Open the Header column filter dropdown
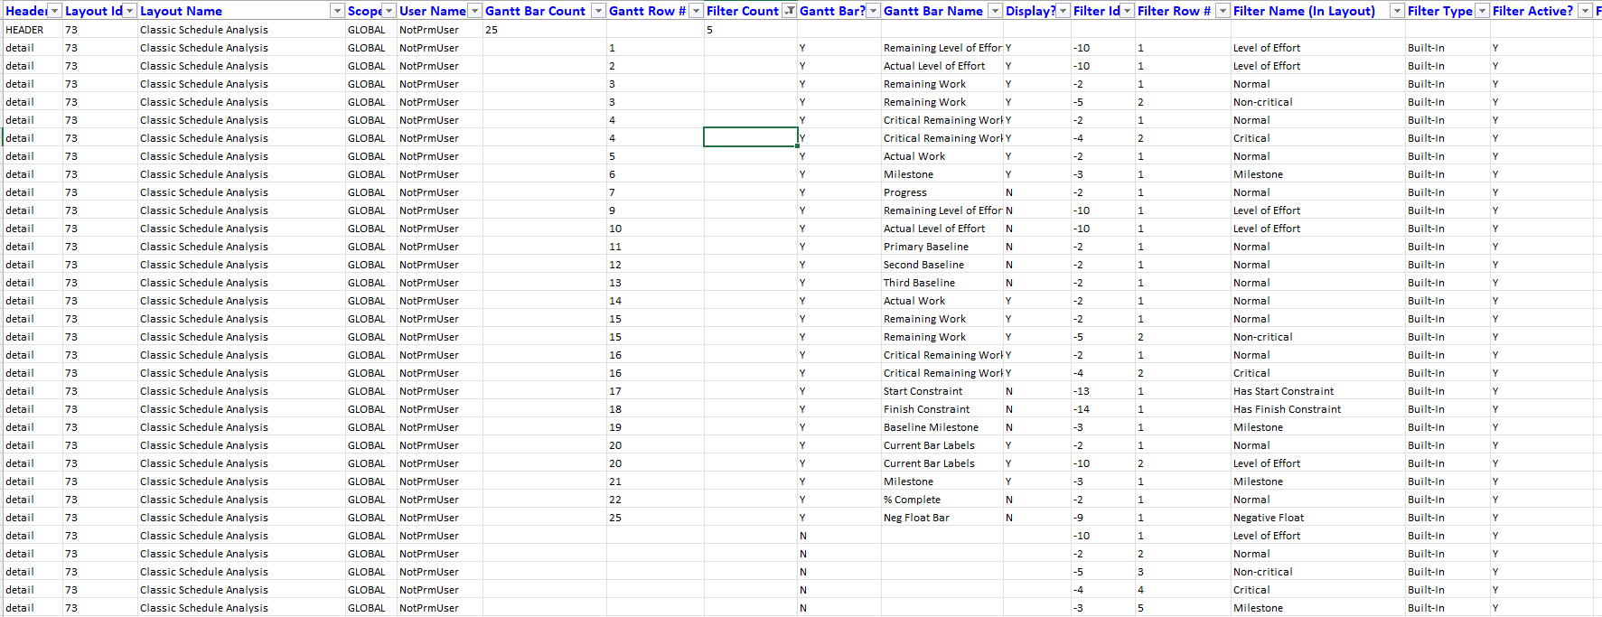This screenshot has height=617, width=1602. pyautogui.click(x=54, y=11)
